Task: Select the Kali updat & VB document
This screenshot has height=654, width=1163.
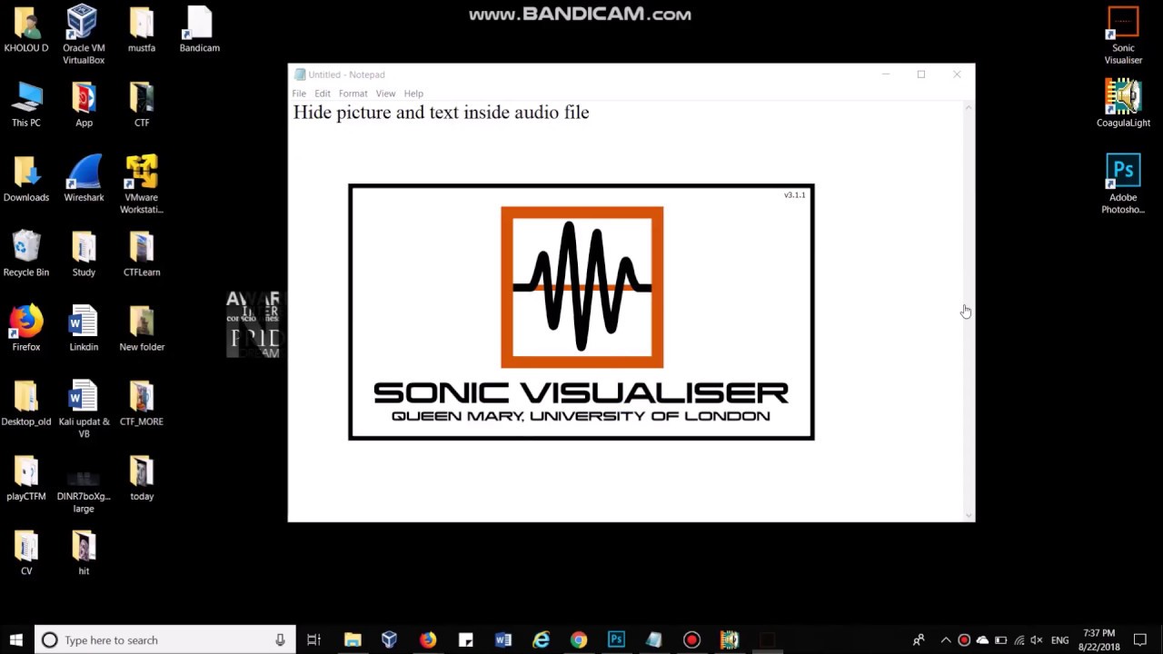Action: tap(84, 409)
